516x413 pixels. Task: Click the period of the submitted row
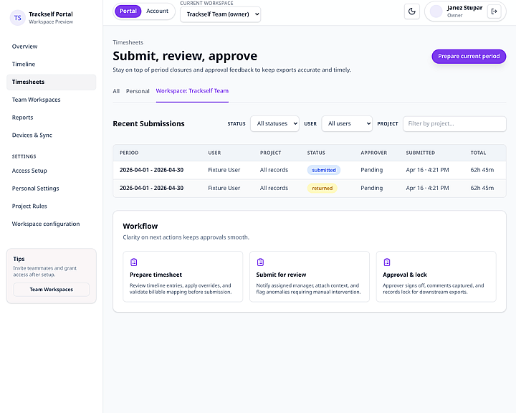pyautogui.click(x=151, y=170)
